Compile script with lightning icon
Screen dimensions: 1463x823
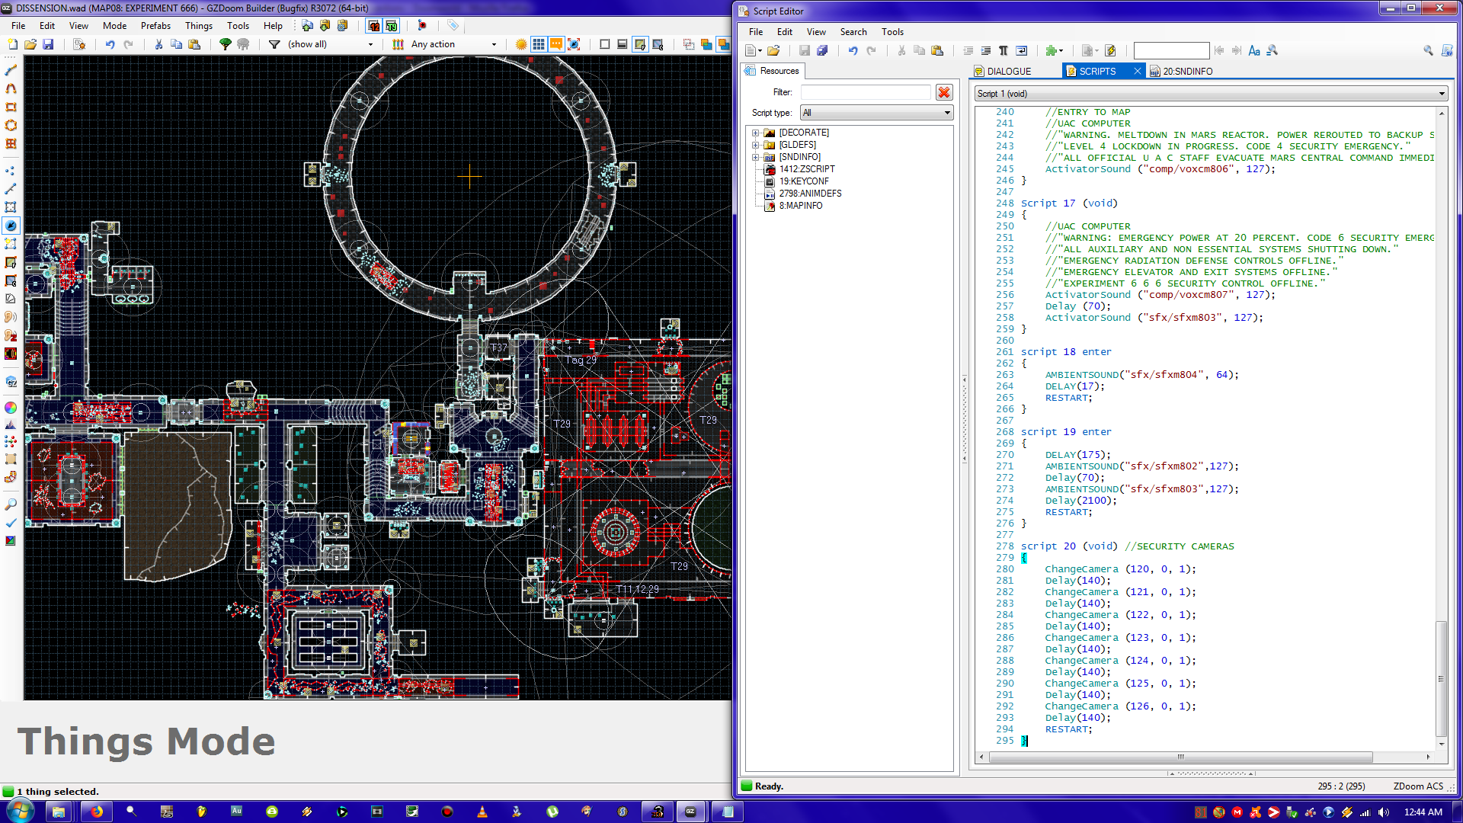(x=1110, y=50)
